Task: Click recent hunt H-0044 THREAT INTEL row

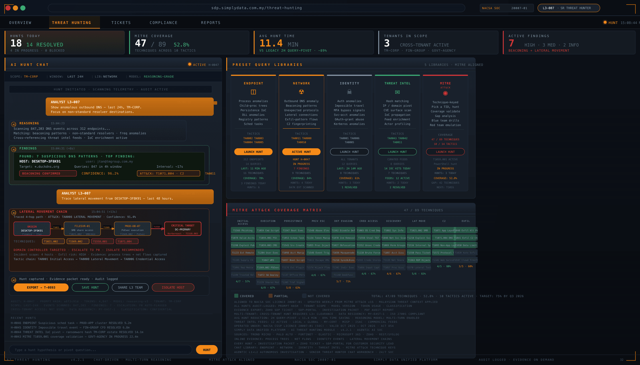Action: [77, 332]
